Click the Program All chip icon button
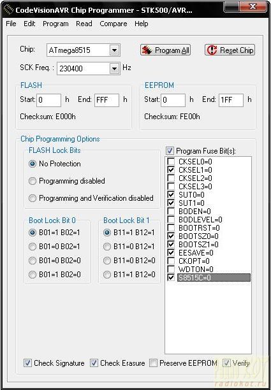271x390 pixels. pyautogui.click(x=166, y=50)
